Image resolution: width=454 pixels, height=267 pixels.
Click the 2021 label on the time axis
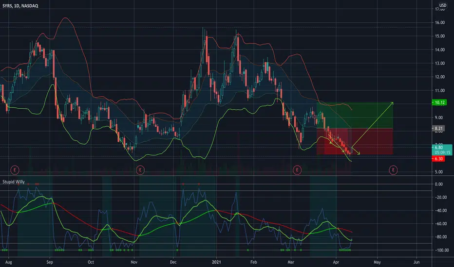pos(216,262)
